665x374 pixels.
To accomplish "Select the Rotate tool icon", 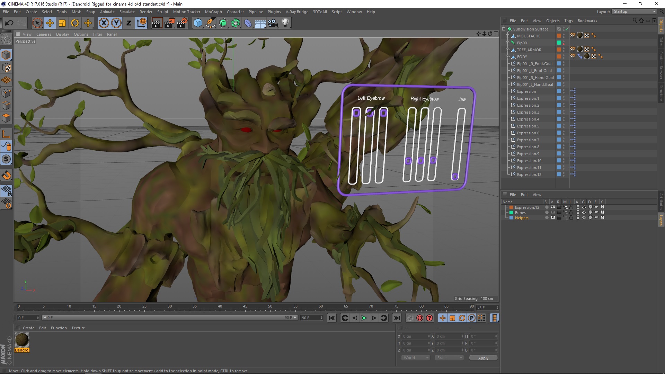I will point(75,23).
